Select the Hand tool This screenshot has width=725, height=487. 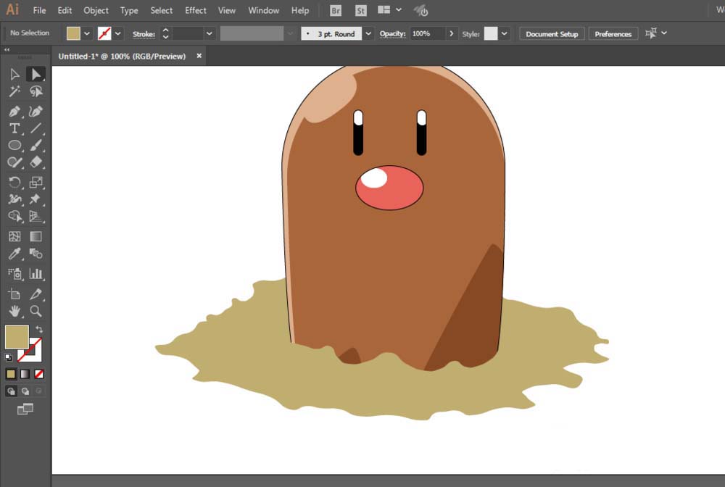14,312
